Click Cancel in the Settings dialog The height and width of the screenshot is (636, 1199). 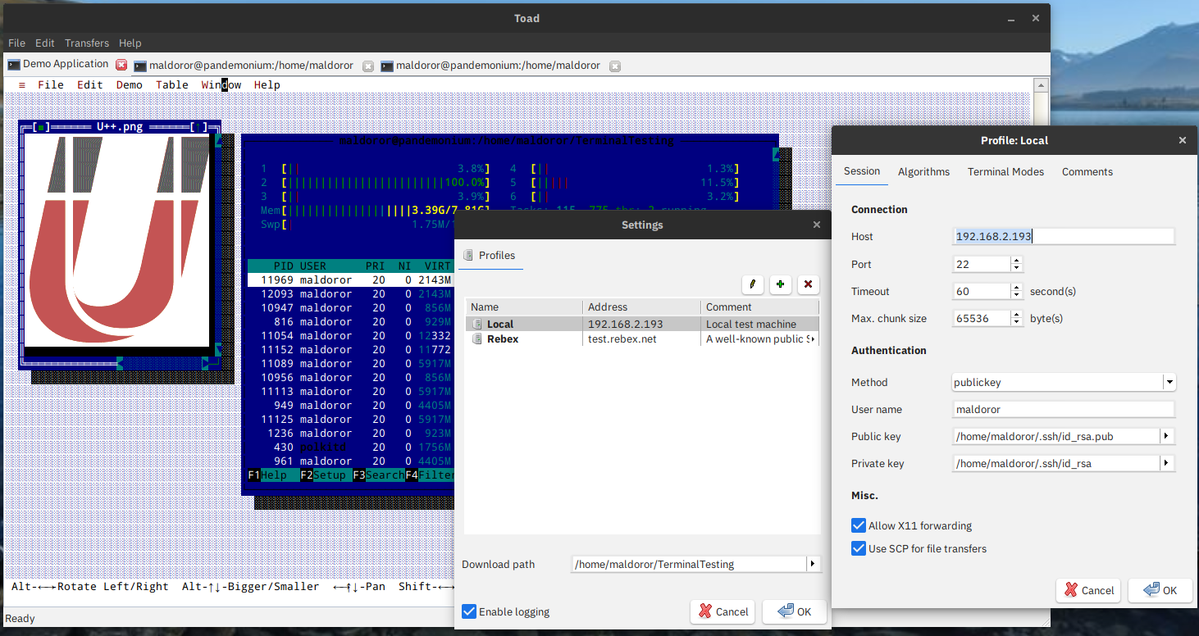click(x=723, y=611)
